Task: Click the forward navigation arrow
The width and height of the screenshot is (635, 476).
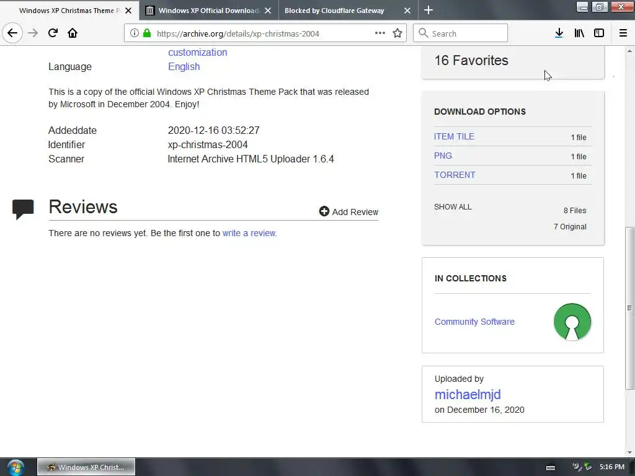Action: (33, 33)
